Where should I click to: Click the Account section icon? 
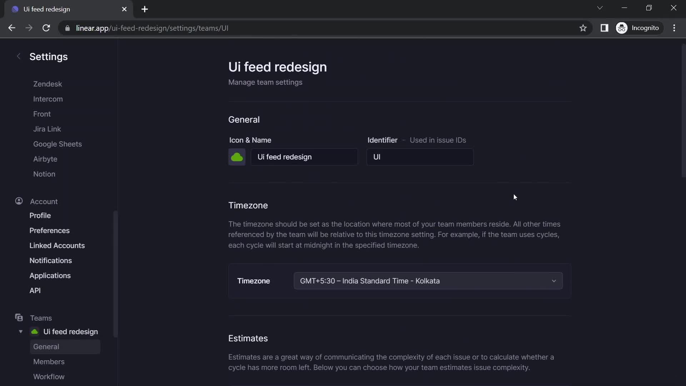click(19, 201)
